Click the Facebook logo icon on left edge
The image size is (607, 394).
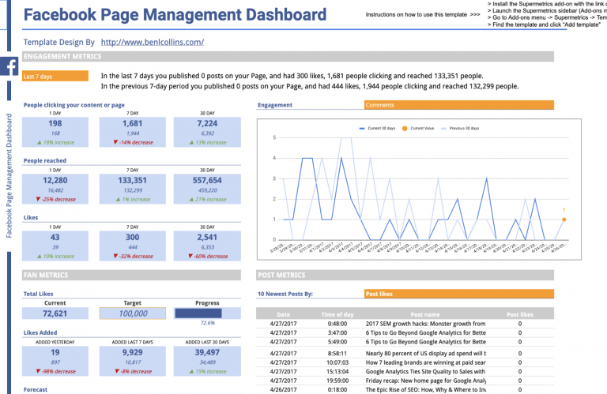pos(10,69)
